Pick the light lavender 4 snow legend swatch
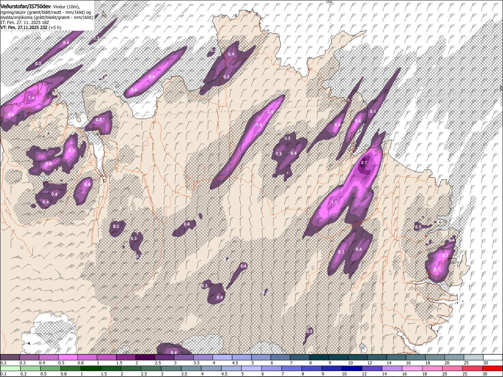The width and height of the screenshot is (503, 377). pos(222,357)
